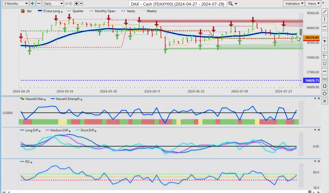Select the diagonal trend line drawing tool

coord(325,11)
